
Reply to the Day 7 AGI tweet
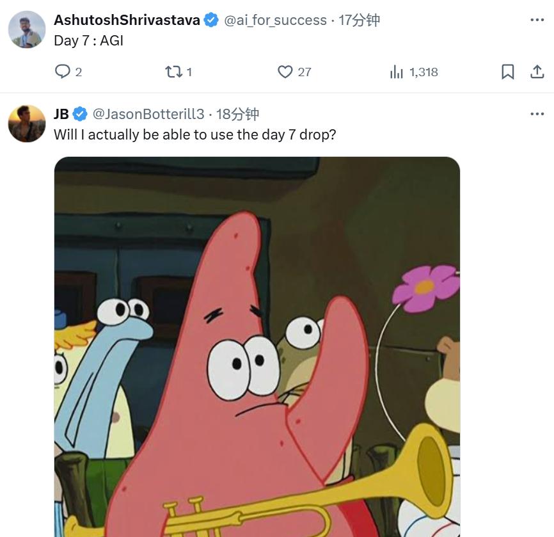pos(63,72)
